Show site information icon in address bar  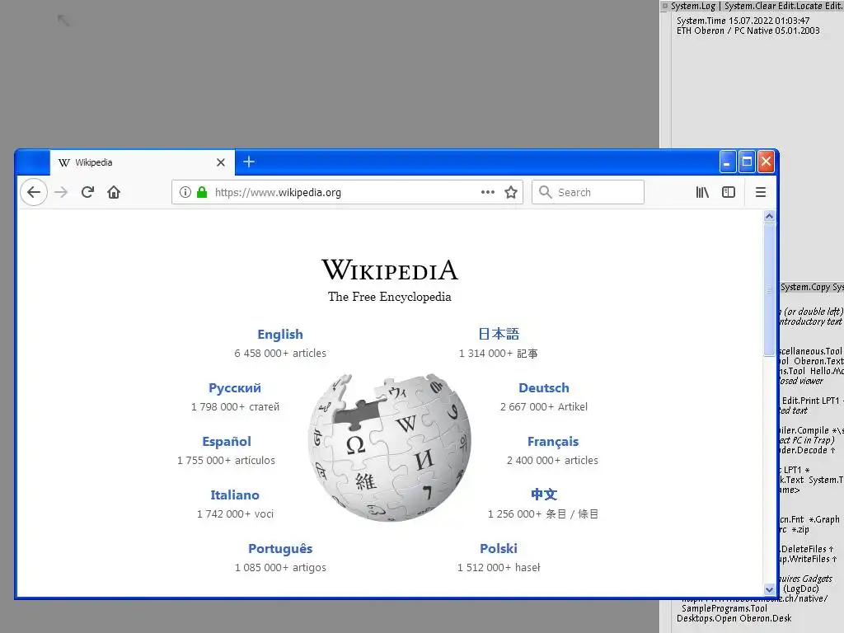pos(185,192)
